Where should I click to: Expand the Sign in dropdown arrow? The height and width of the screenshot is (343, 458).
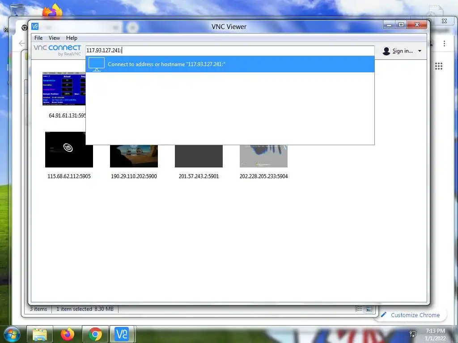tap(420, 51)
